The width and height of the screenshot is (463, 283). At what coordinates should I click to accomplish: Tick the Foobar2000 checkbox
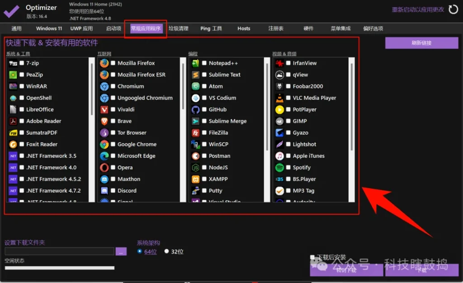click(288, 86)
